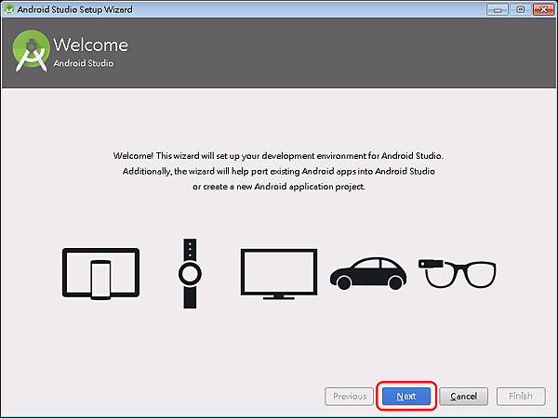The image size is (558, 418).
Task: Click 'Welcome! This wizard will set up' line
Action: coord(278,156)
